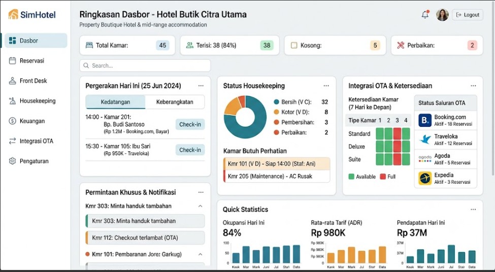Click the tools icon in Perbaikan card
Screen dimensions: 495x272
pyautogui.click(x=401, y=45)
